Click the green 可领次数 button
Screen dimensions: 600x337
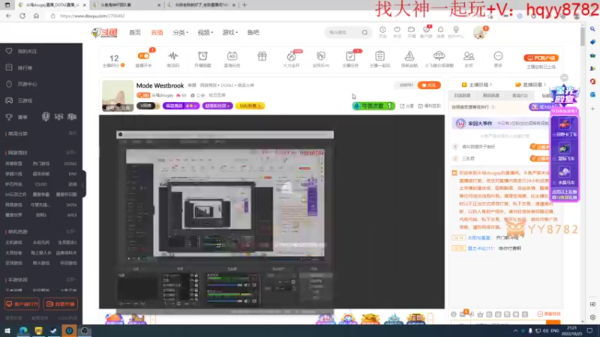373,106
